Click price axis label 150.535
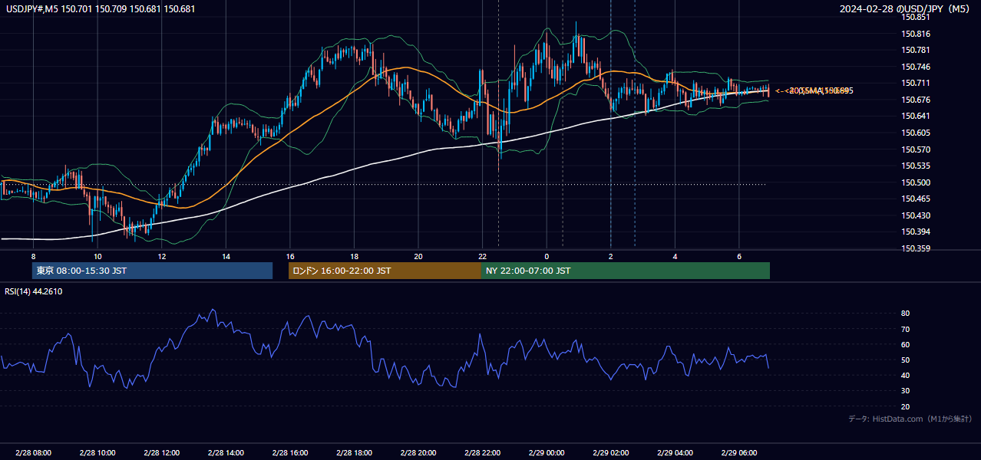Screen dimensions: 981x460 click(x=917, y=166)
